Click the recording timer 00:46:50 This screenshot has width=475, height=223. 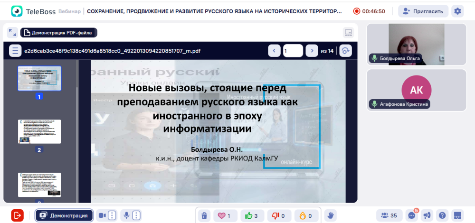click(x=369, y=11)
